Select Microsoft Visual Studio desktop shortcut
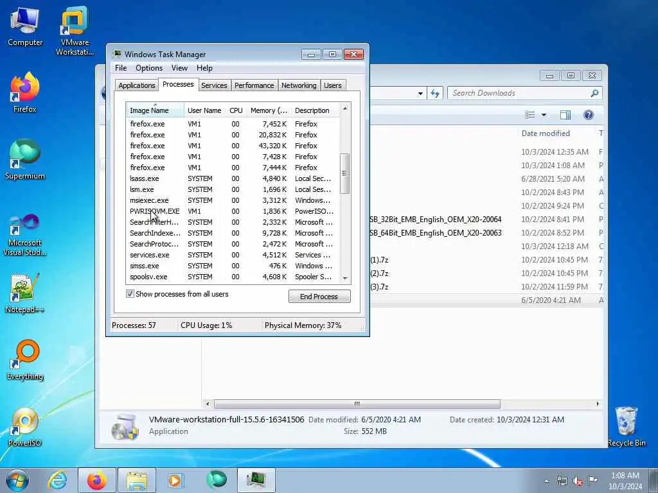658x493 pixels. (x=25, y=235)
